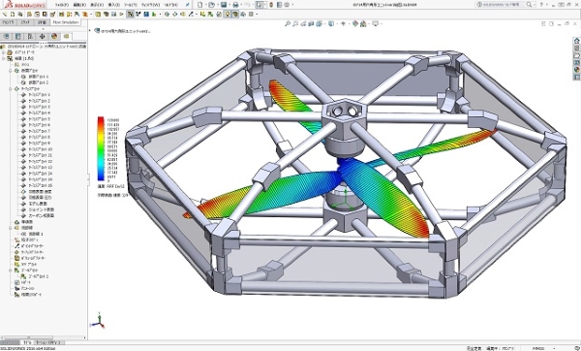Collapse the Surface Plots tree node
This screenshot has height=351, width=581.
[11, 88]
